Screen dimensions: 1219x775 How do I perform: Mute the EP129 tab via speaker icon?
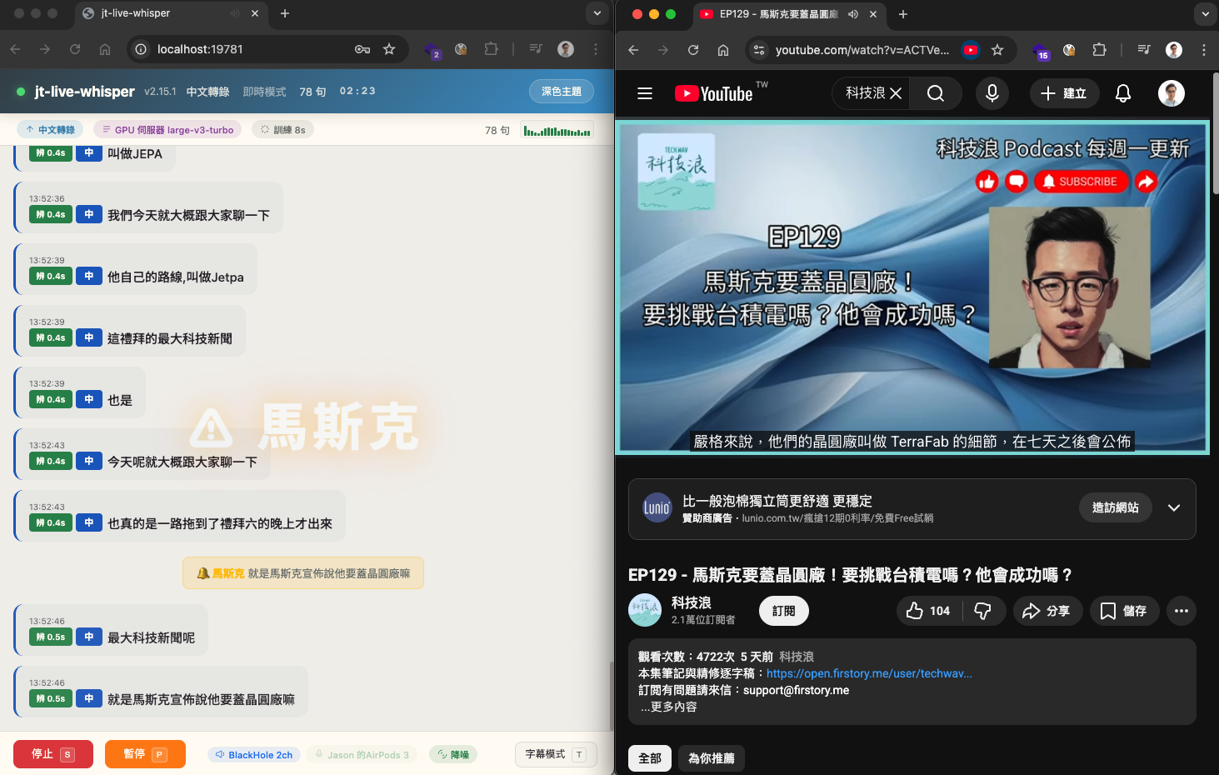[x=853, y=14]
